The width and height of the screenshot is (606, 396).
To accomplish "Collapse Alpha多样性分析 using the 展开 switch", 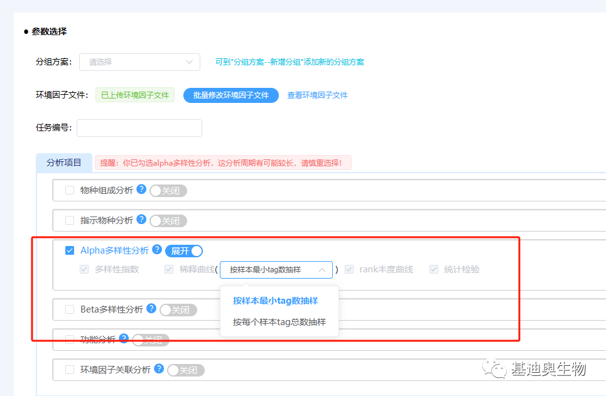I will (183, 250).
